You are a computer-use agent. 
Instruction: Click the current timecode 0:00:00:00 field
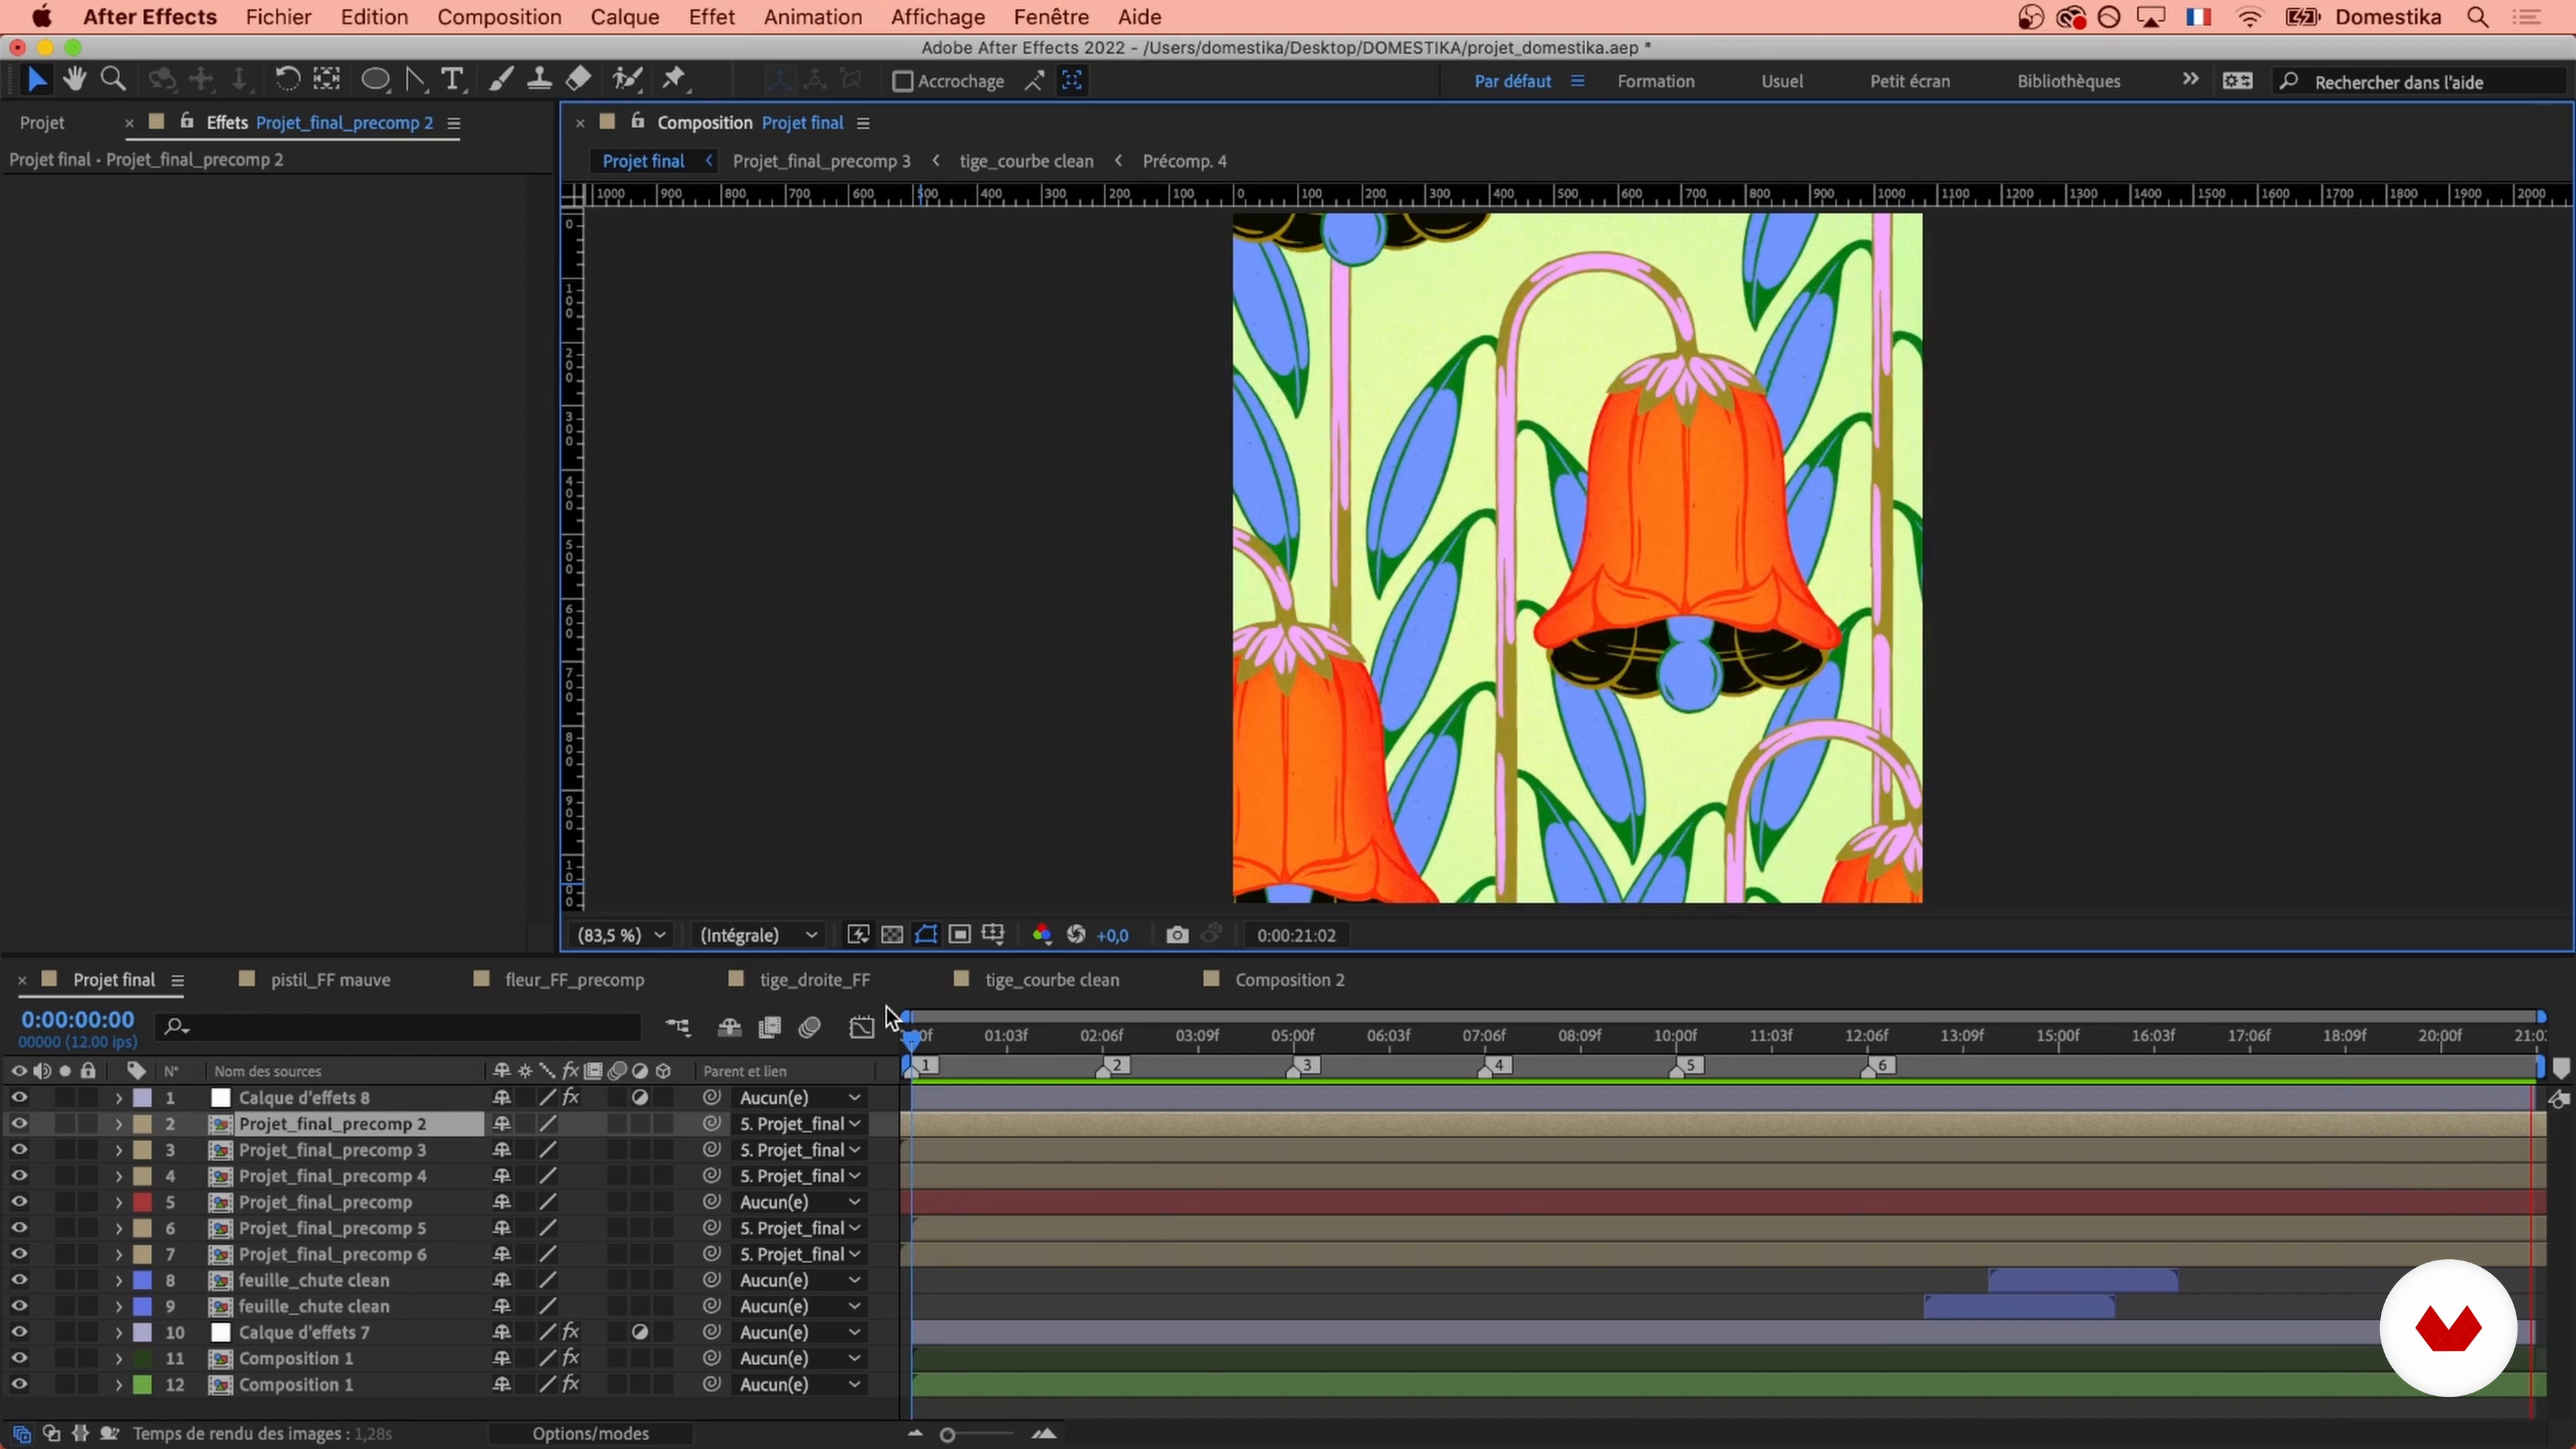click(x=78, y=1020)
